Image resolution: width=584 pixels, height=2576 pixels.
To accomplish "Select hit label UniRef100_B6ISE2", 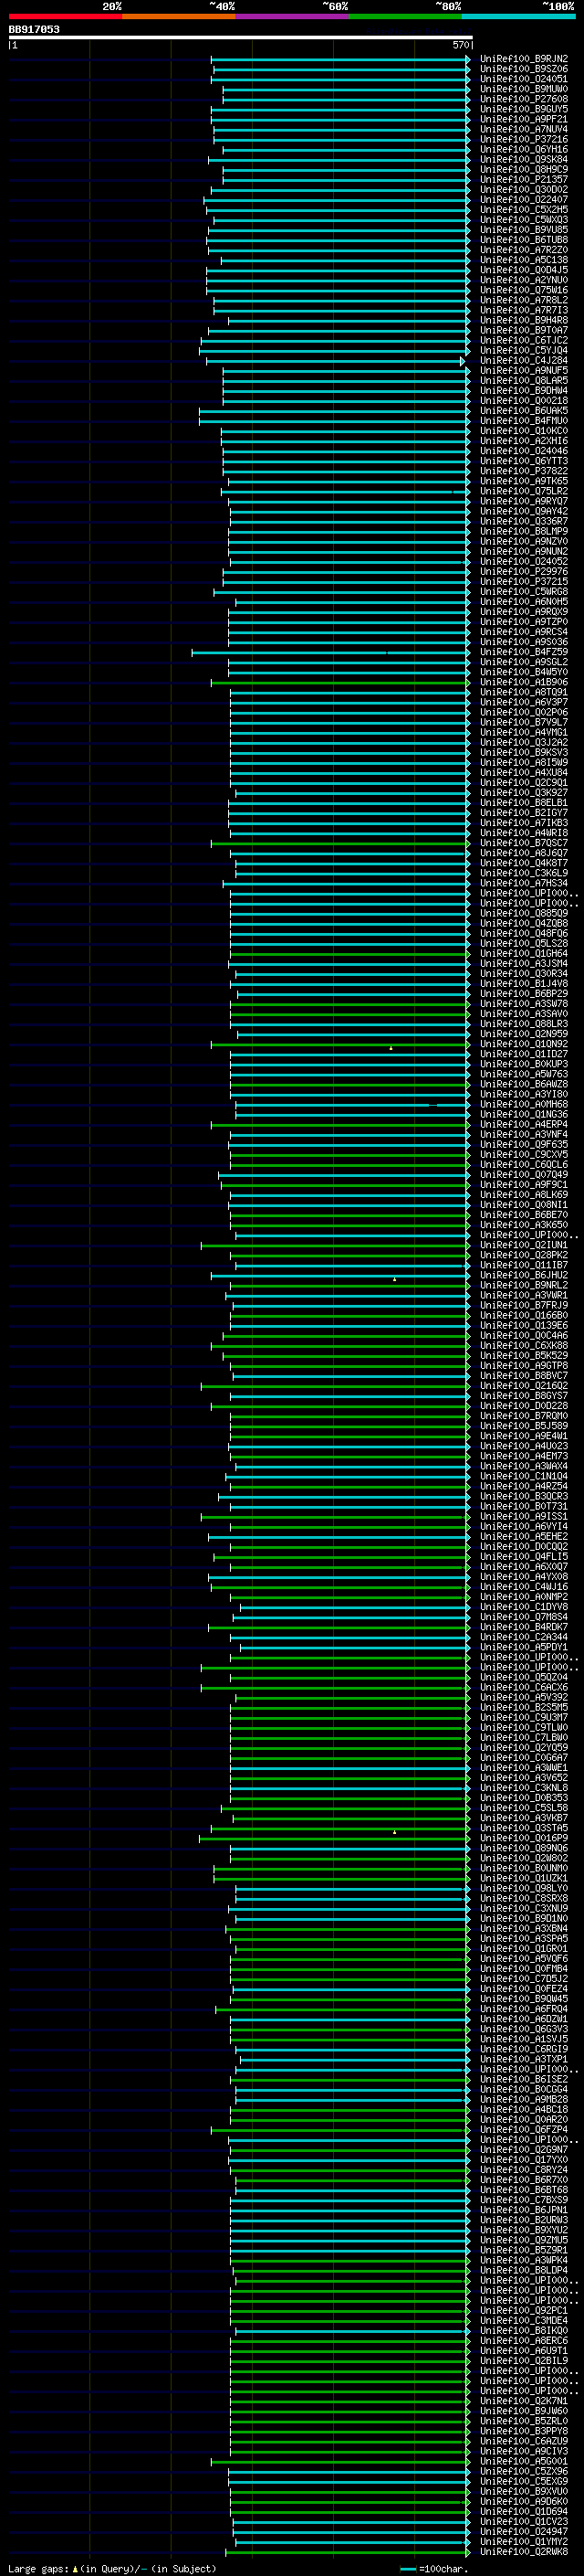I will pos(524,2079).
